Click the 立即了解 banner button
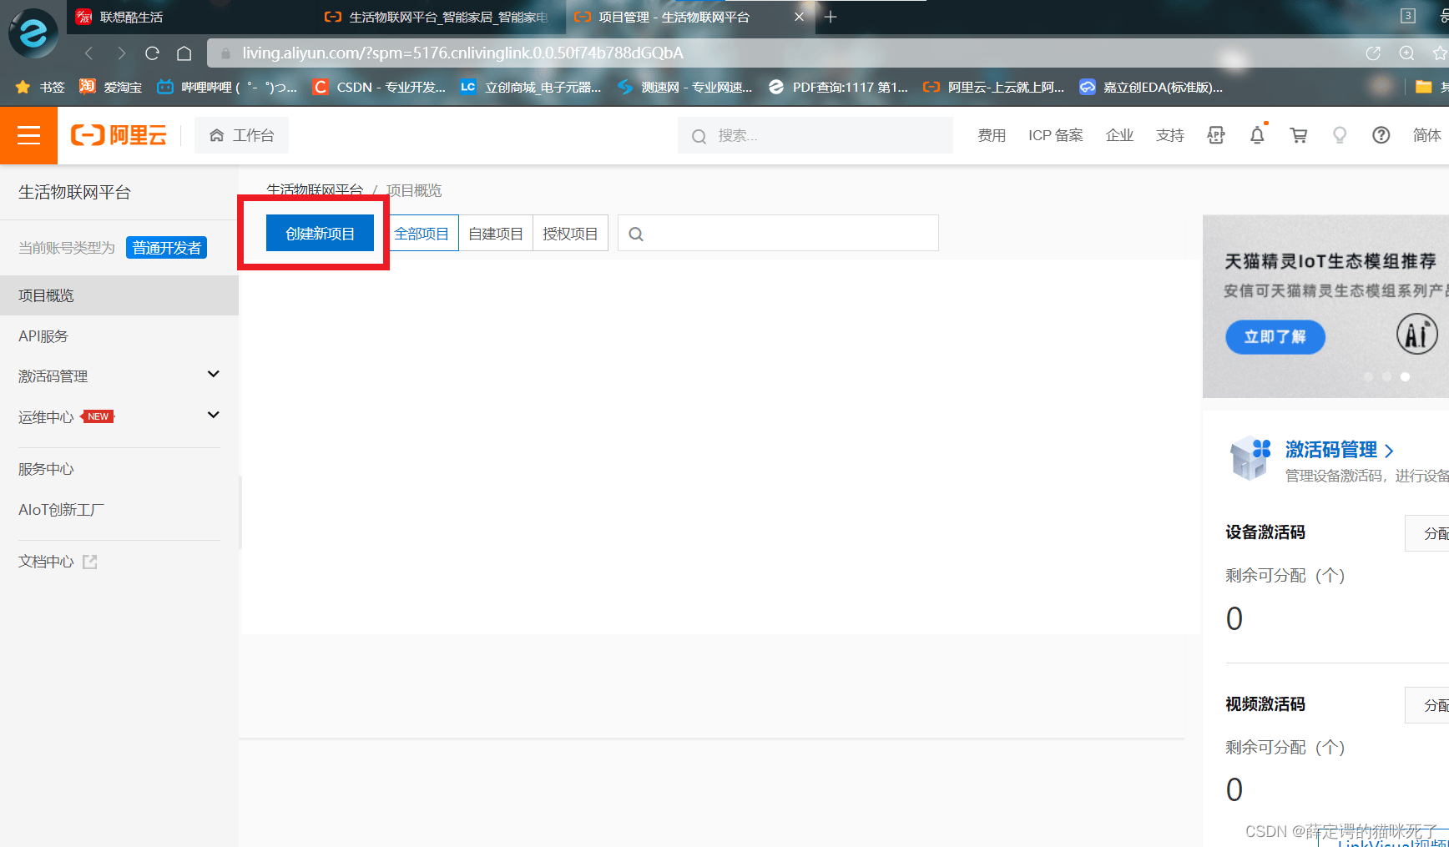Screen dimensions: 1449x847 (1275, 337)
